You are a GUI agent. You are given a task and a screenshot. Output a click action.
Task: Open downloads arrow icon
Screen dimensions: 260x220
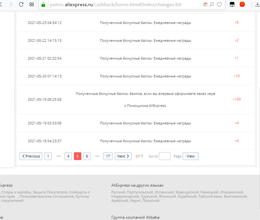point(257,5)
